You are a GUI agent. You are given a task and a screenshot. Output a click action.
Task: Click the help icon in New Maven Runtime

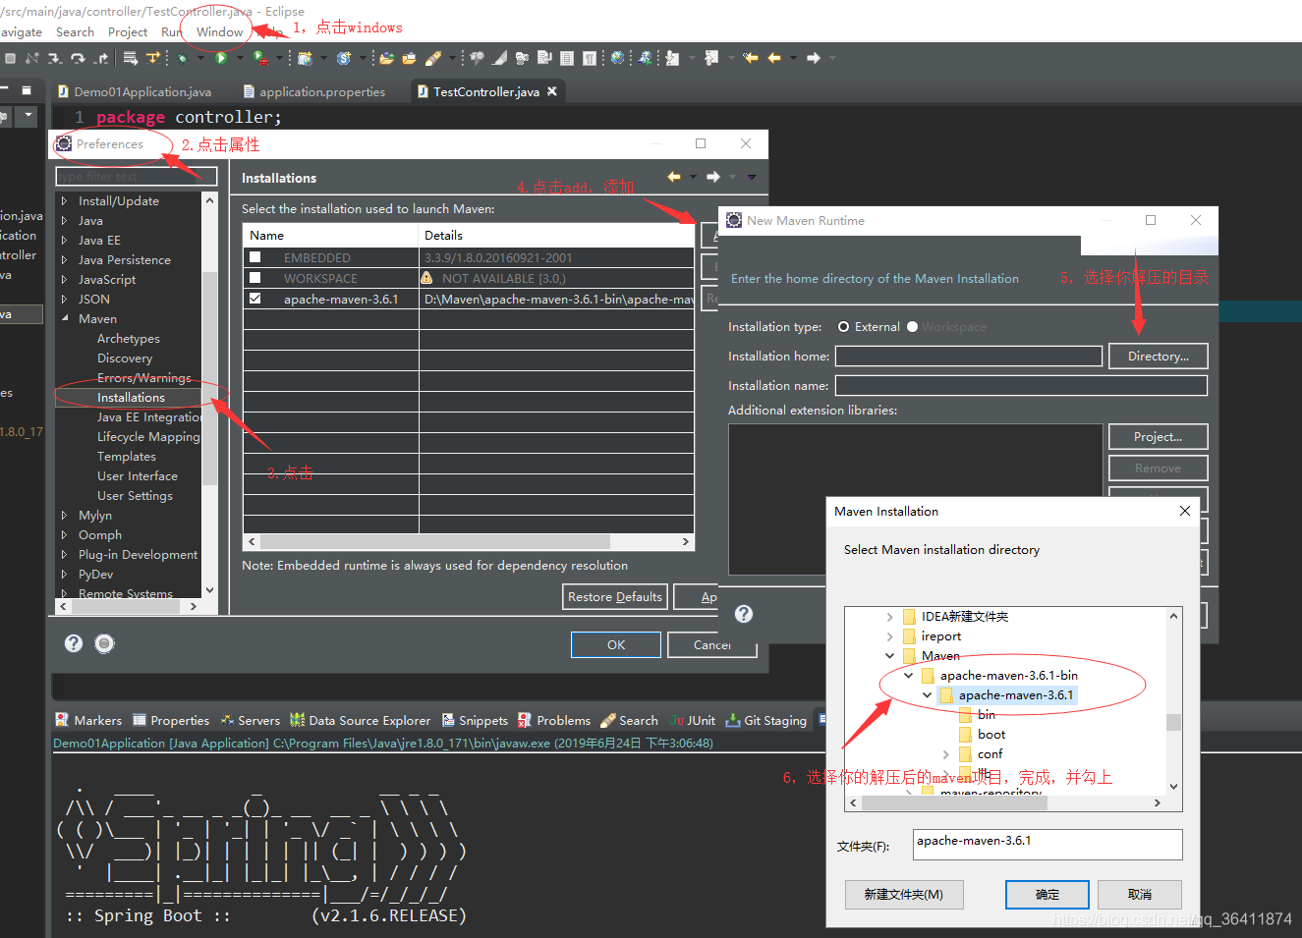(x=744, y=614)
